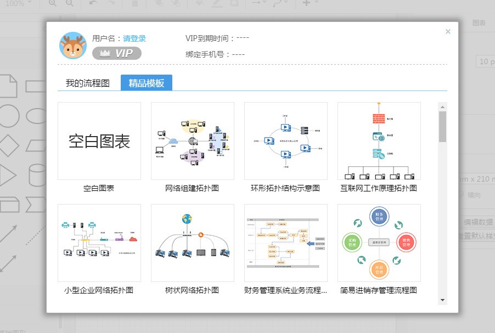495x333 pixels.
Task: Click the caption text 简易进销存管理流程图
Action: pyautogui.click(x=379, y=290)
